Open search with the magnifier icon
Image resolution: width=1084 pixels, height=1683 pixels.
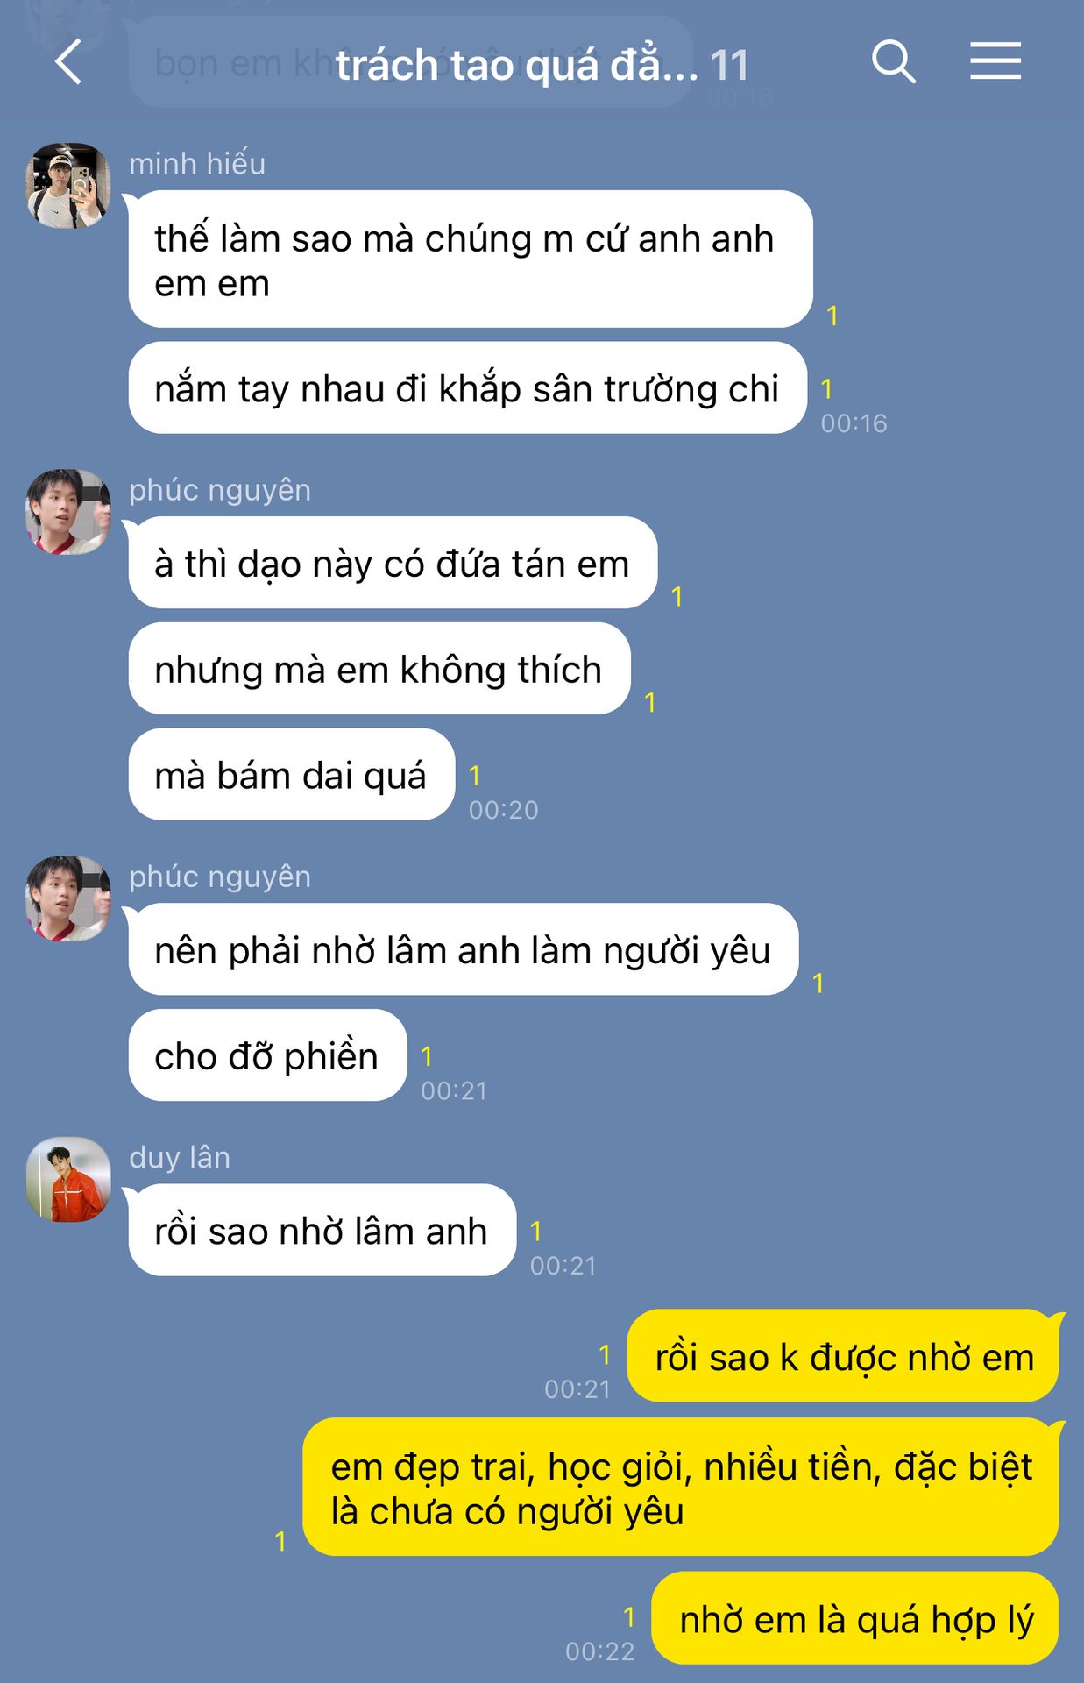click(893, 61)
